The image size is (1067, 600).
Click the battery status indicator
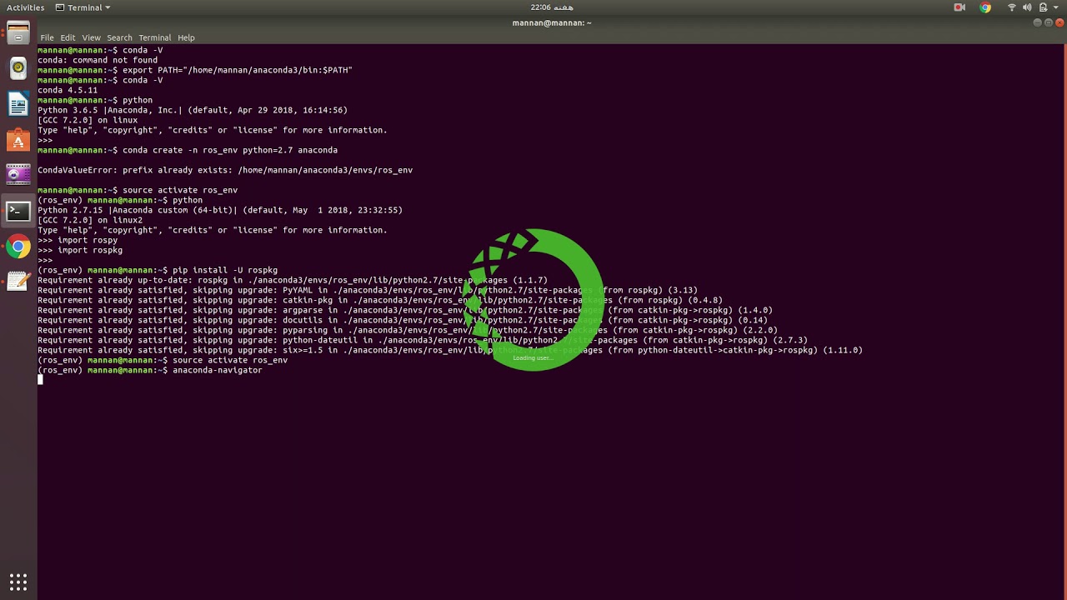tap(1042, 7)
